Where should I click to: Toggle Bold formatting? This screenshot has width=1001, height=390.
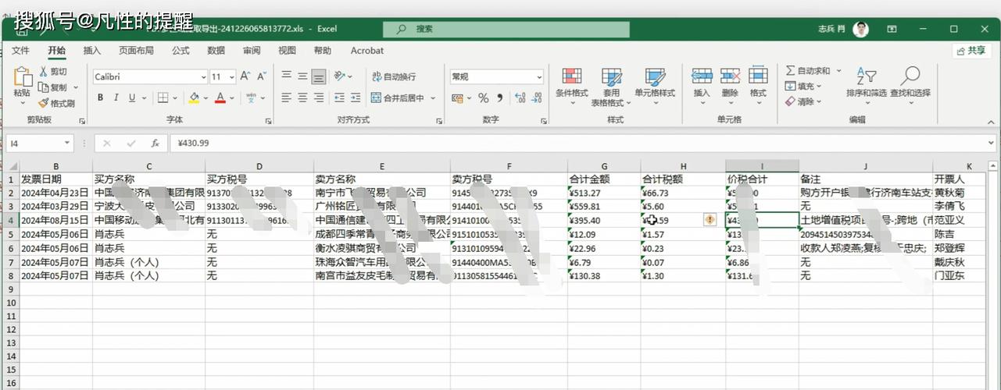(x=100, y=98)
